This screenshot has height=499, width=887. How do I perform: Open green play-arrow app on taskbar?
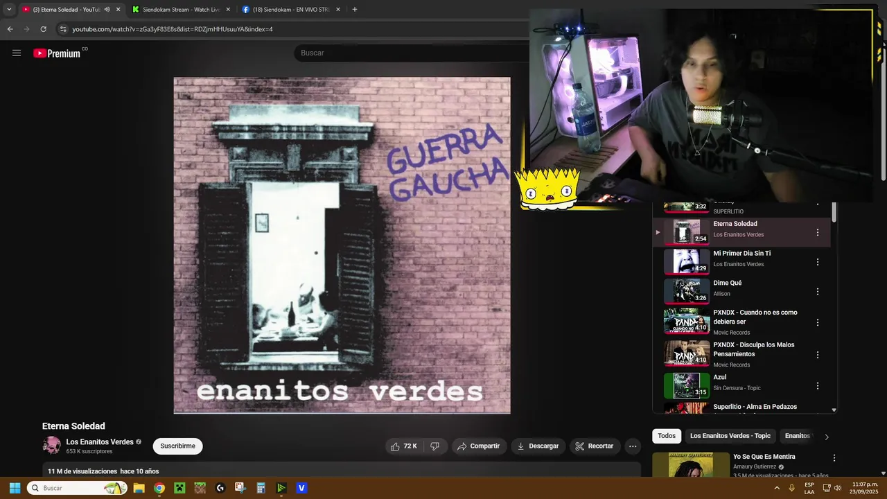pyautogui.click(x=281, y=488)
